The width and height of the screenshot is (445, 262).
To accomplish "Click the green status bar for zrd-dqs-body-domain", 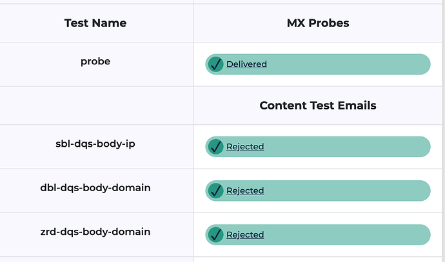I will 318,235.
